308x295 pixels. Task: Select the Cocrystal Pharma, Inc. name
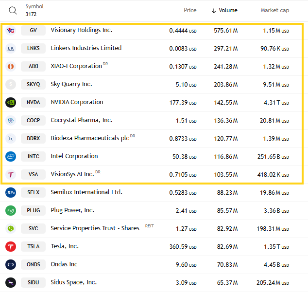(82, 120)
